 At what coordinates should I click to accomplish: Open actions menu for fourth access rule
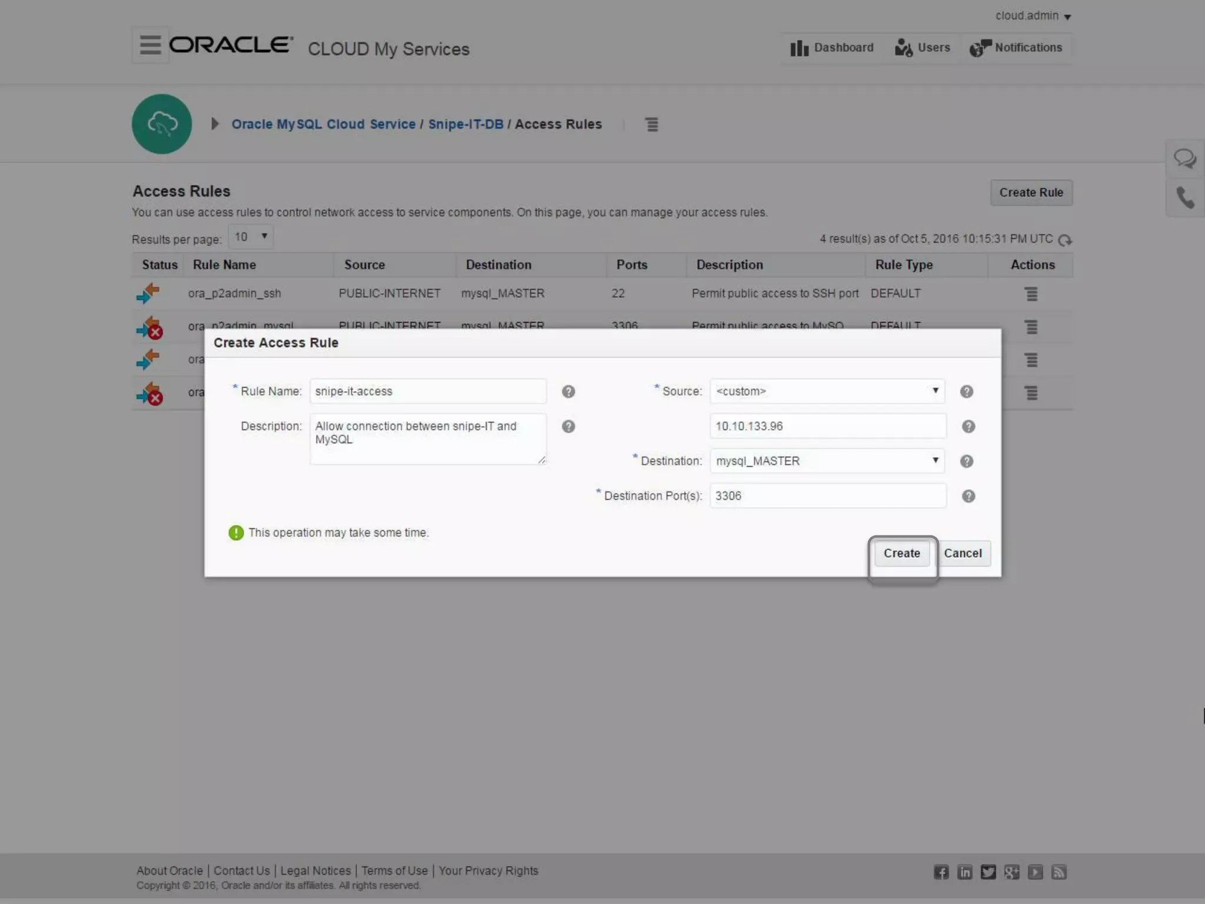(x=1031, y=393)
